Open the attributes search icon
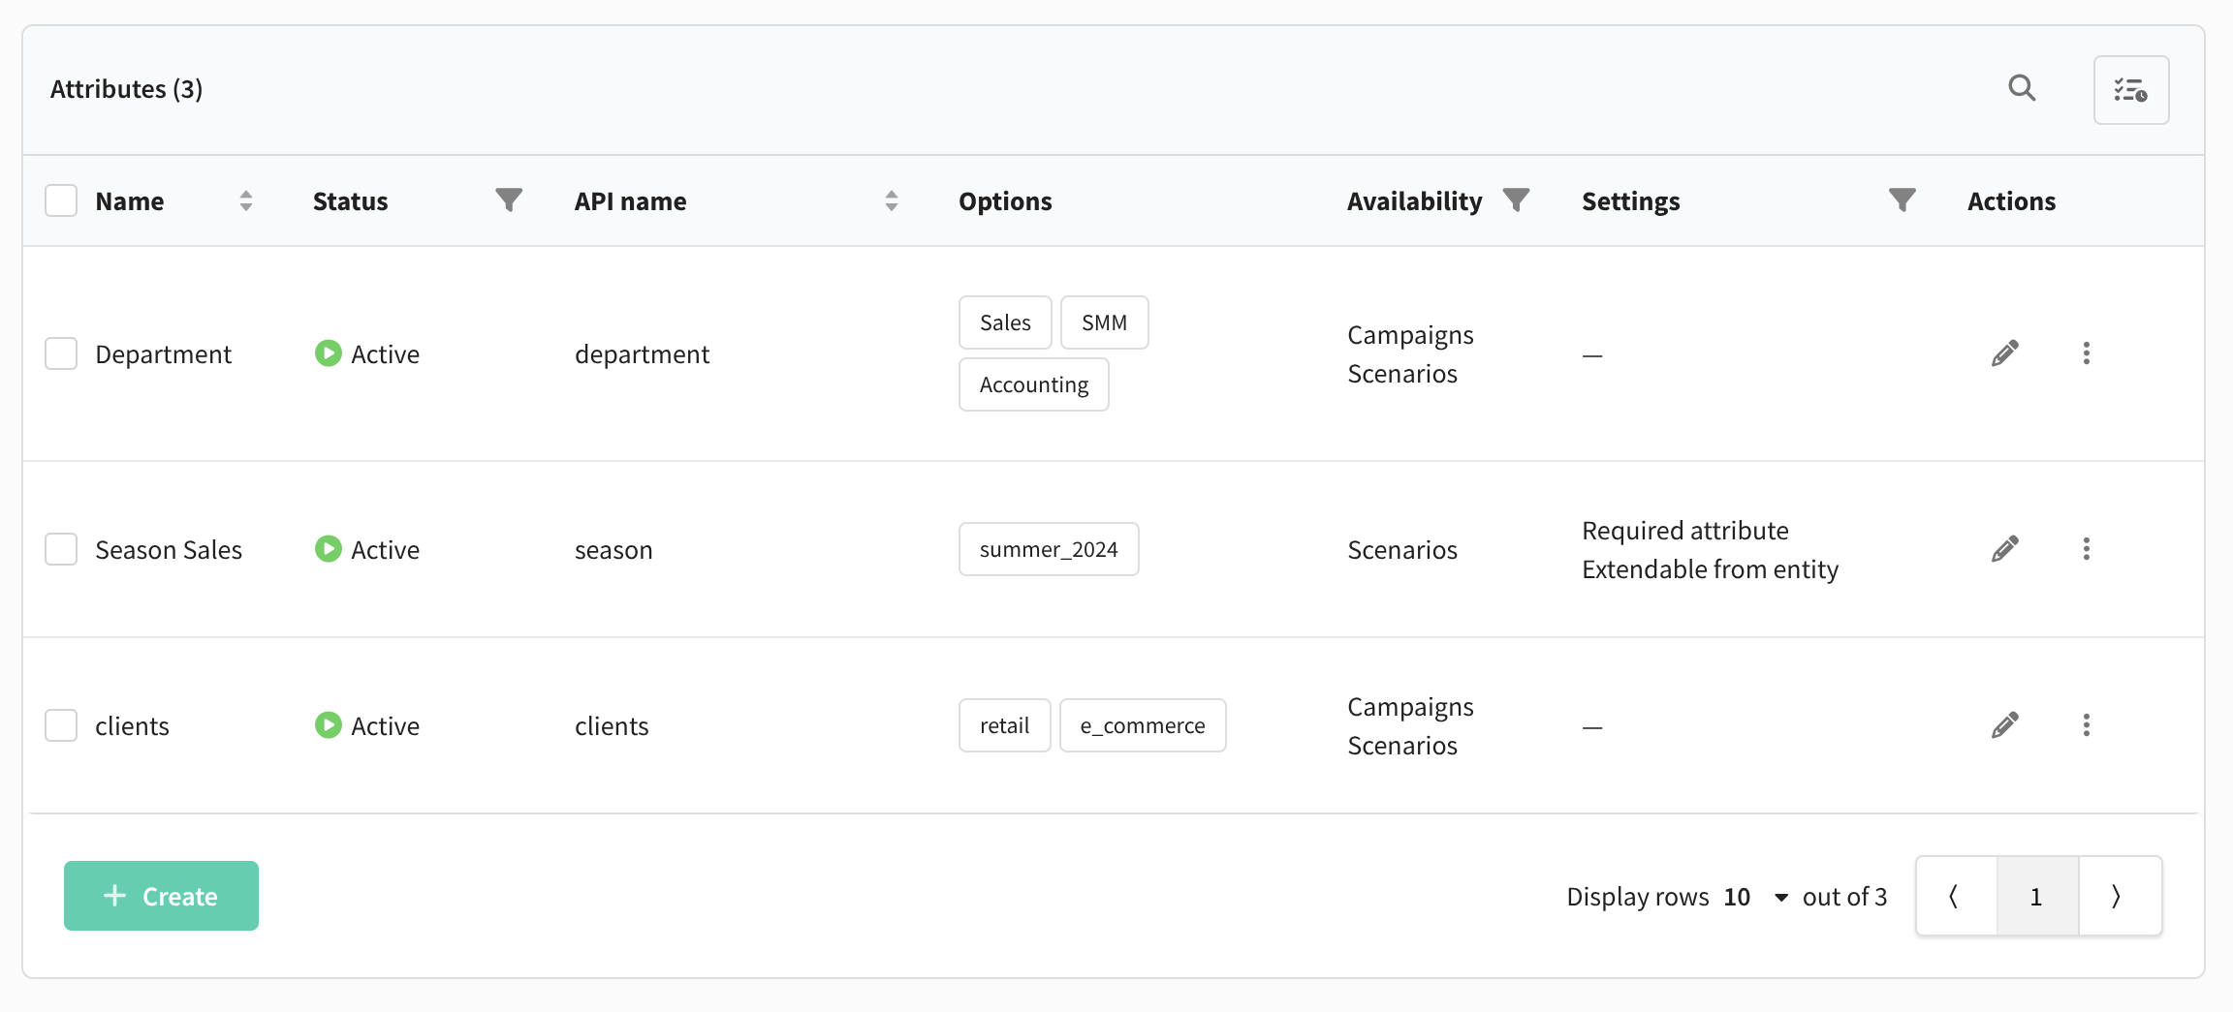Screen dimensions: 2233x1012 tap(2022, 89)
